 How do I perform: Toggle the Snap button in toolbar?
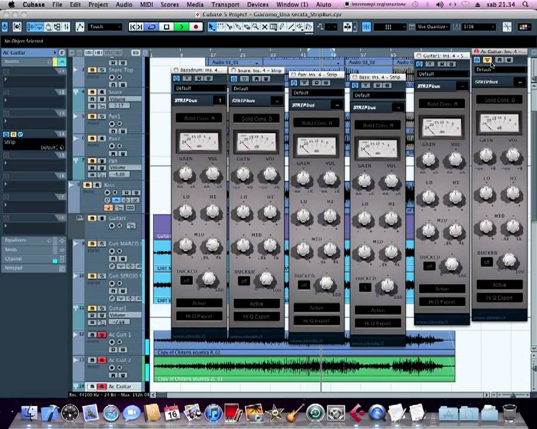366,27
